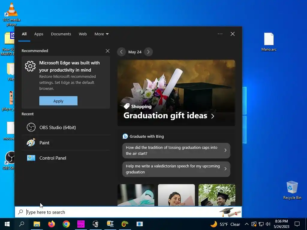Open the yellow window app on the taskbar
Screen dimensions: 307x230
click(x=110, y=224)
